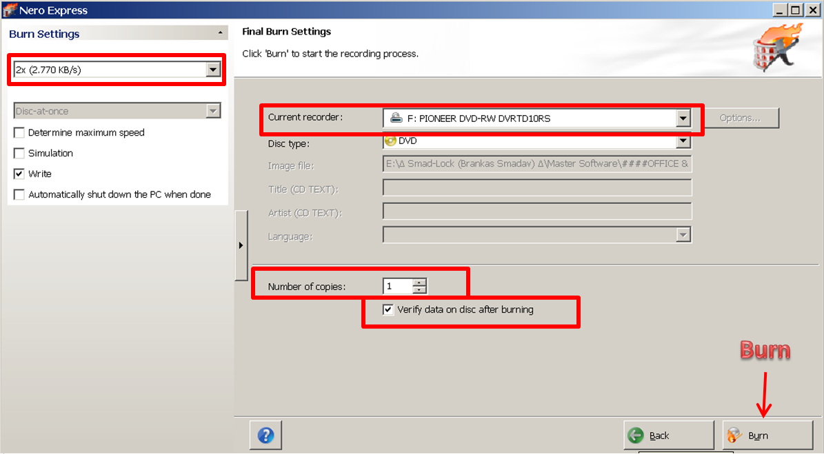The height and width of the screenshot is (454, 824).
Task: Click the Options... button
Action: click(740, 118)
